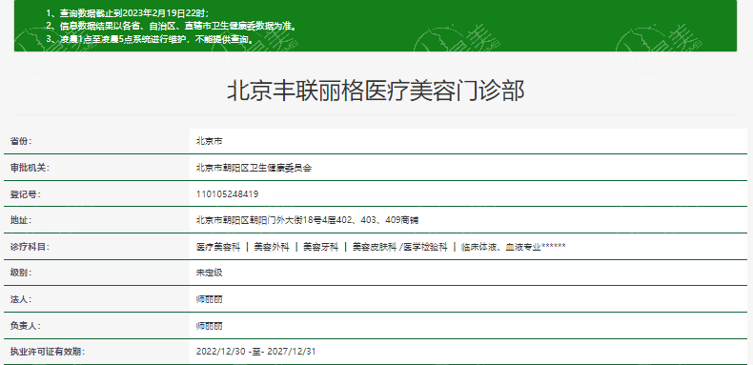The height and width of the screenshot is (365, 753).
Task: Click 临床体液、血液专业****** entry
Action: (513, 247)
